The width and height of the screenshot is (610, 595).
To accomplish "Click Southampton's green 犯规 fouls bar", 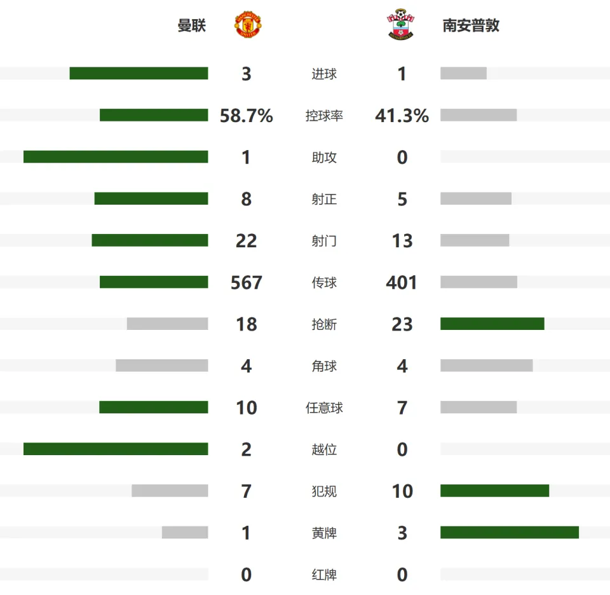I will coord(495,491).
